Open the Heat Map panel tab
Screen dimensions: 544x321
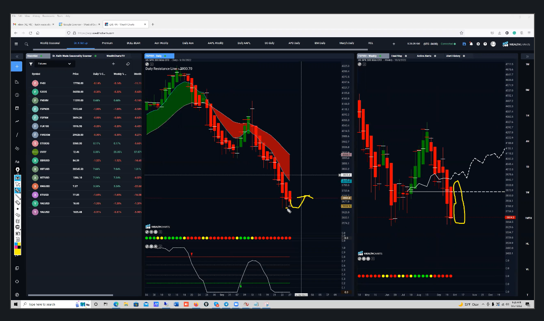396,56
